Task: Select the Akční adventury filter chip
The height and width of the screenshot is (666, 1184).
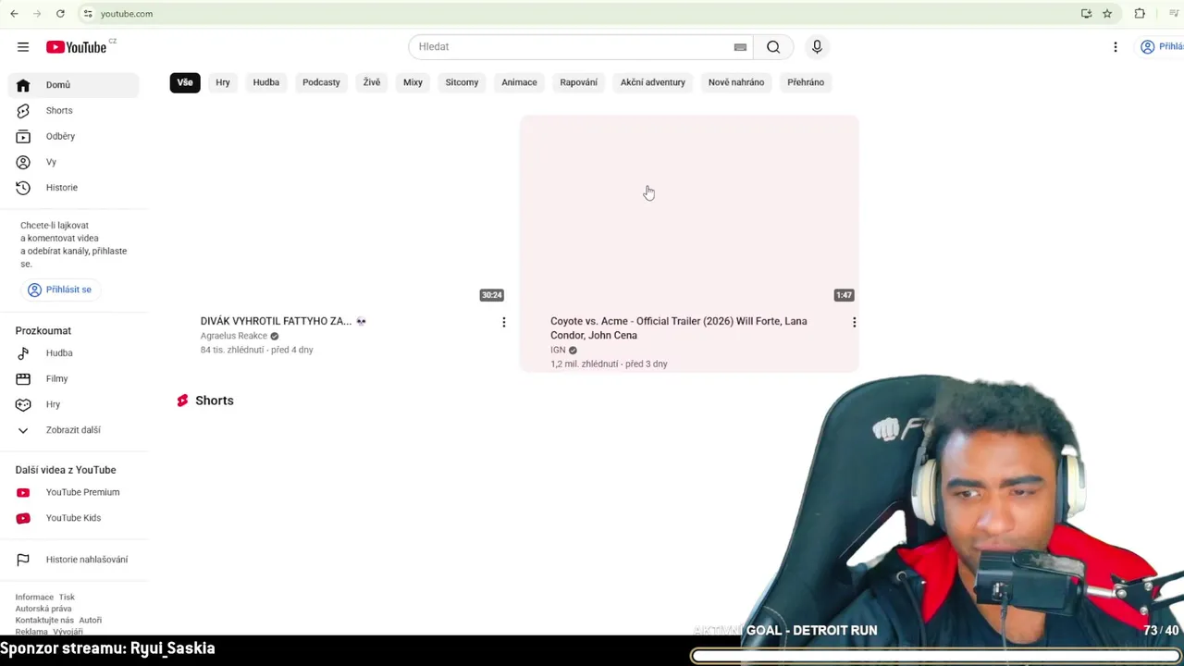Action: tap(653, 82)
